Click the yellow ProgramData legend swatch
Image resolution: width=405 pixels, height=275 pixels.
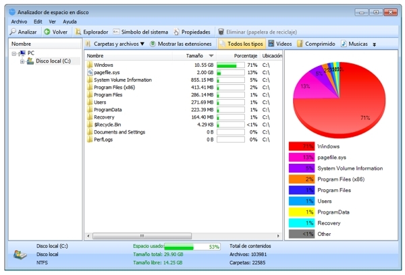click(302, 212)
